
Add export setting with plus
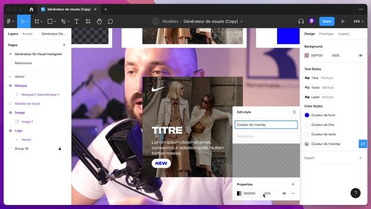click(361, 158)
